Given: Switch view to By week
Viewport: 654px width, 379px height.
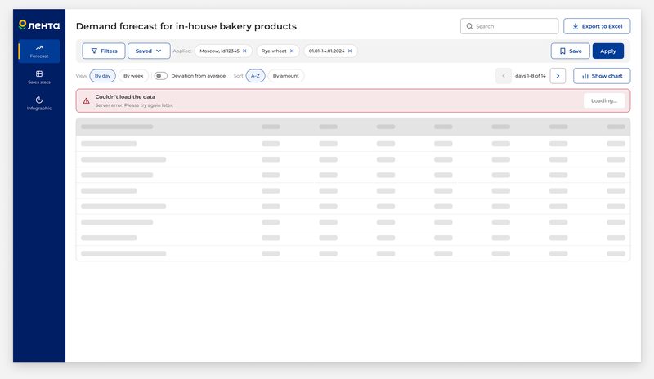Looking at the screenshot, I should pyautogui.click(x=133, y=76).
